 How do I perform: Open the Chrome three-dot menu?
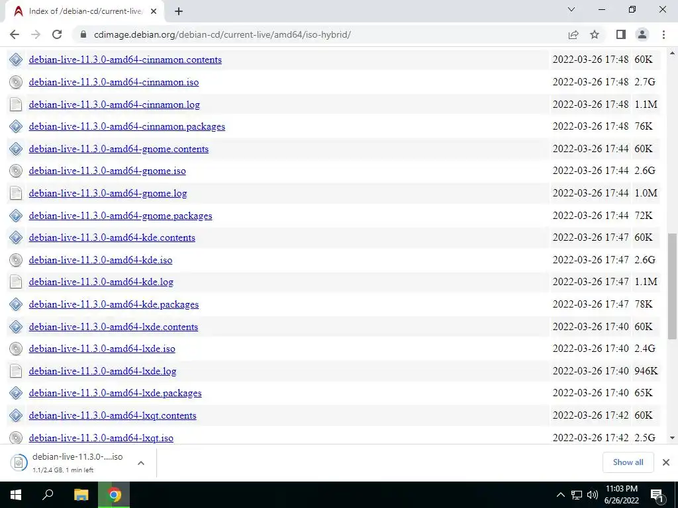663,34
